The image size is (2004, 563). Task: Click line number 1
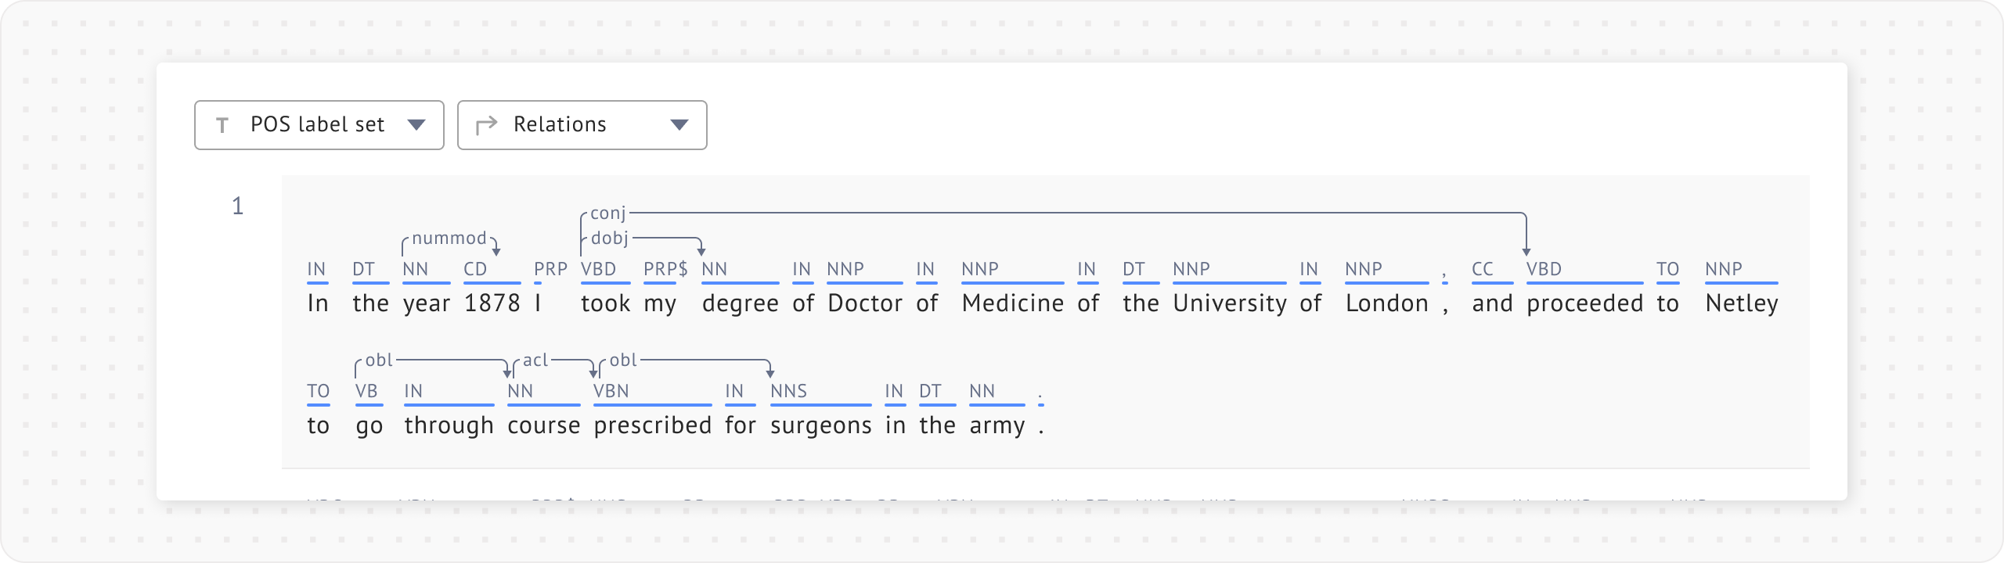(x=238, y=206)
